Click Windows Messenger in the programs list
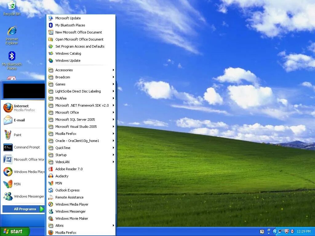 [x=81, y=211]
